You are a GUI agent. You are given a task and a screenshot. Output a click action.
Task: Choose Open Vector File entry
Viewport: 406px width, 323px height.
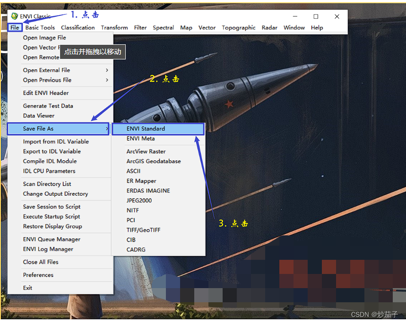pyautogui.click(x=41, y=48)
